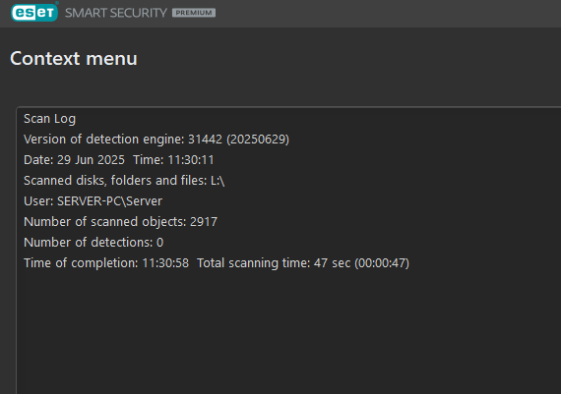Select the Number of scanned objects line
The image size is (561, 394).
[x=121, y=222]
